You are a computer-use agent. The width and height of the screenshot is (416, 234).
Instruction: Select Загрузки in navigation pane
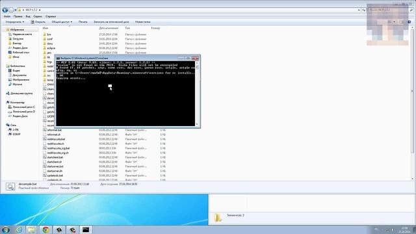18,39
